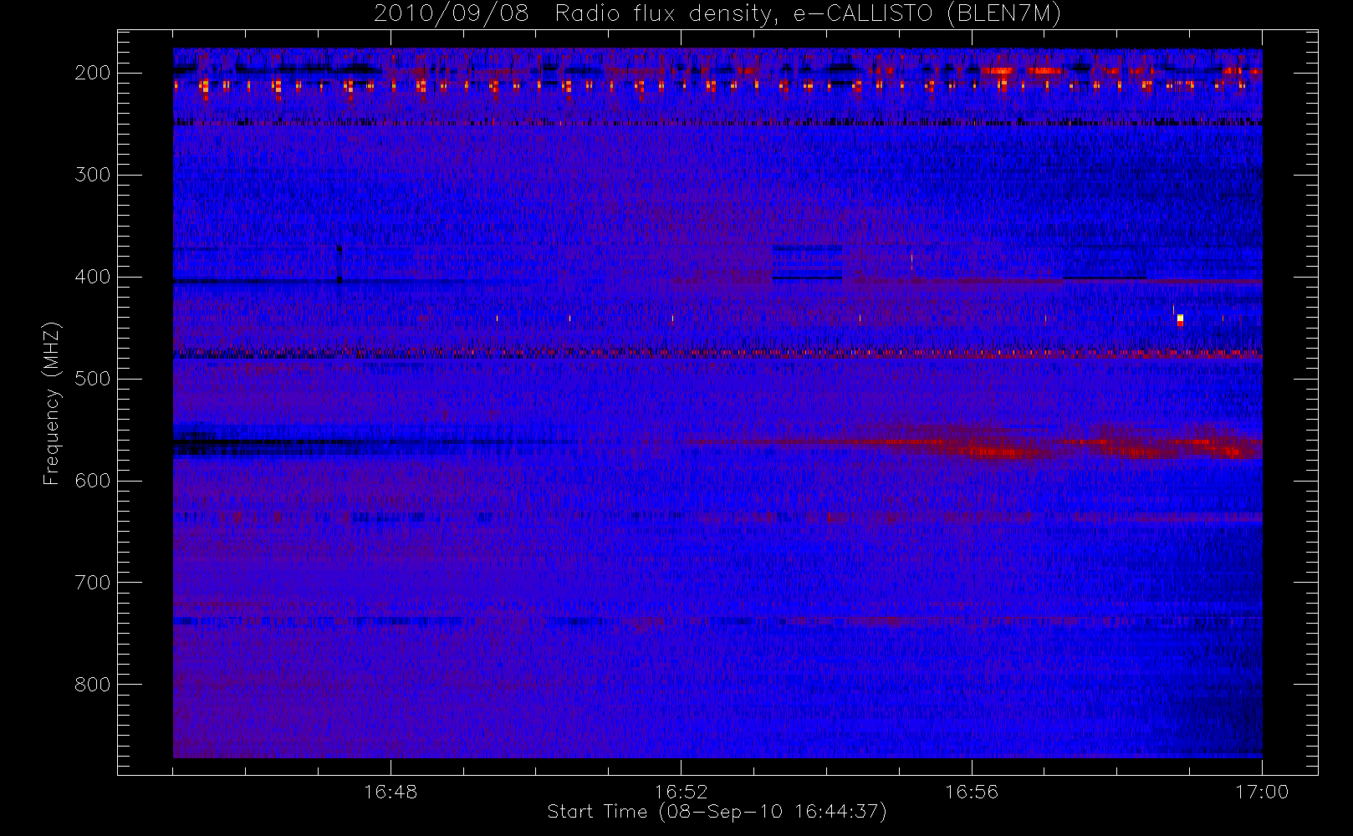
Task: Click the 'Frequency (MHz)' axis label
Action: [x=52, y=403]
